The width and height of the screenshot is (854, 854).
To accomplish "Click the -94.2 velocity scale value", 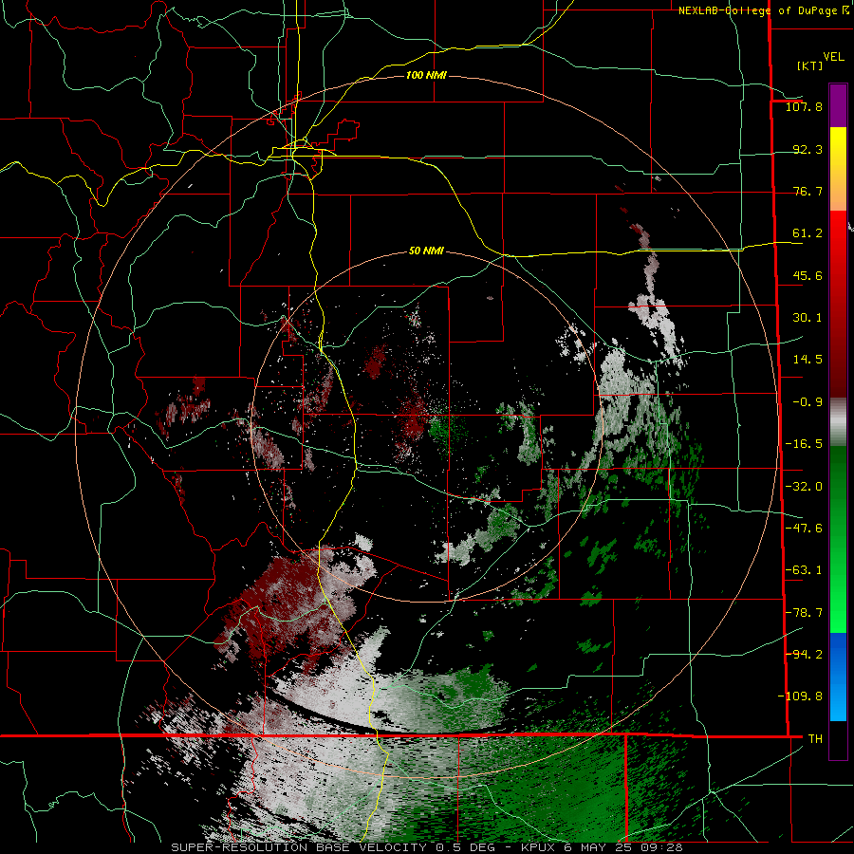I will 804,654.
